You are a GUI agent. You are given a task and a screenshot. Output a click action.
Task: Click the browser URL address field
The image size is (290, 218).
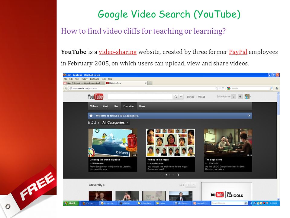[x=142, y=88]
